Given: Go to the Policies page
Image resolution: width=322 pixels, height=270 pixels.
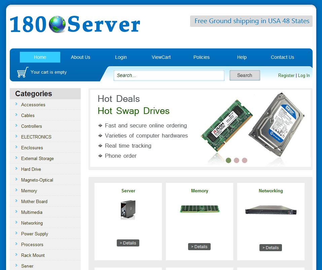Looking at the screenshot, I should point(202,57).
